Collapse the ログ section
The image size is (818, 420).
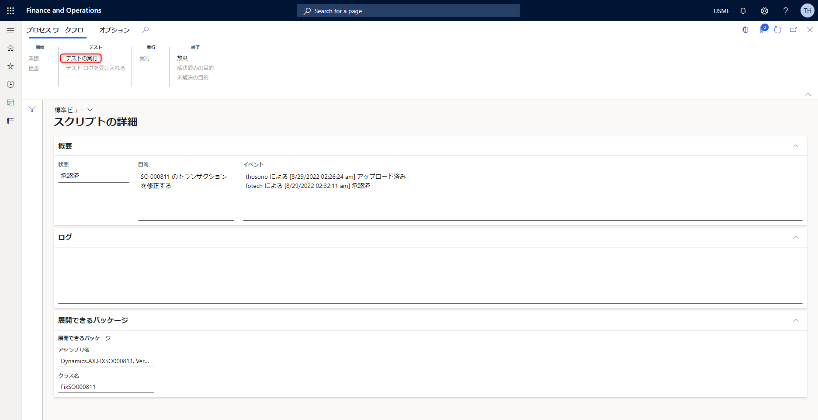pos(796,237)
